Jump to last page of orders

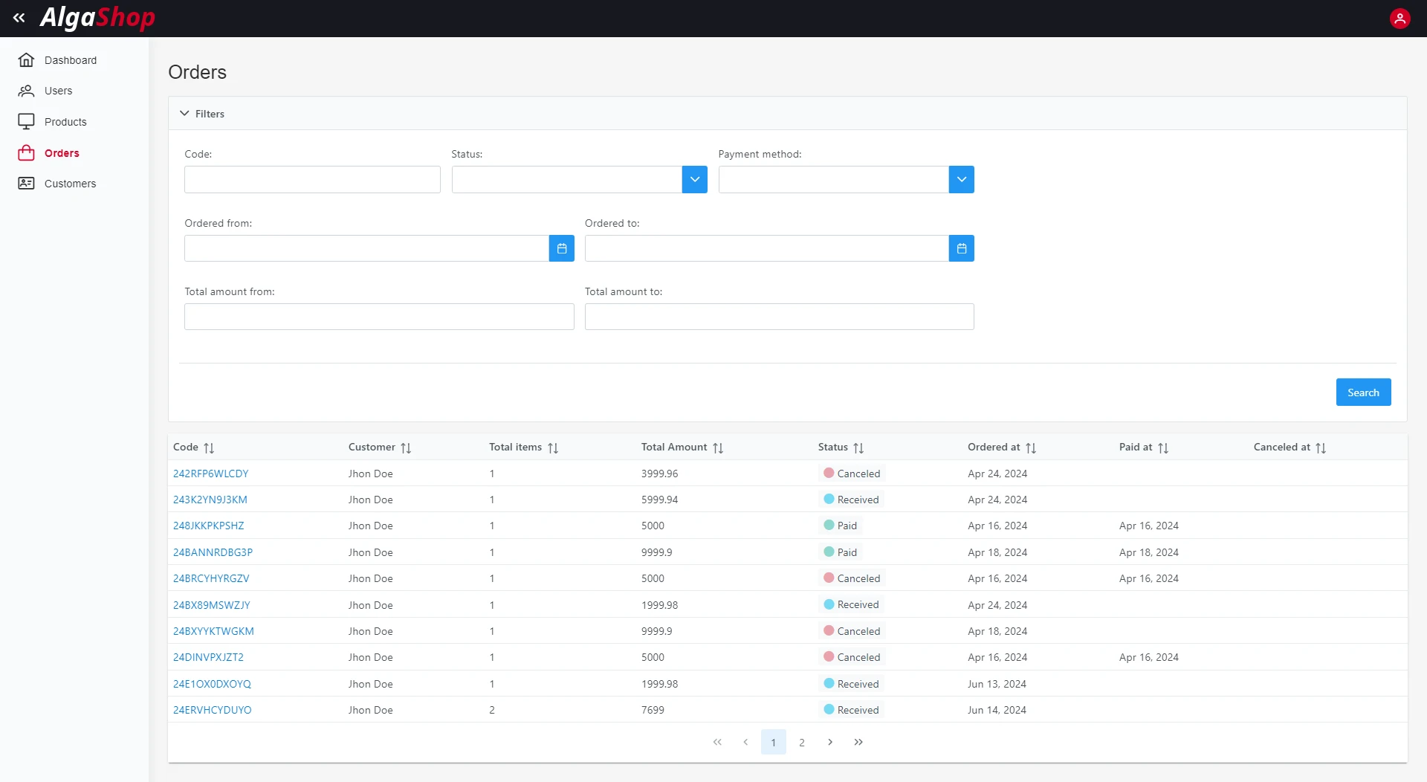[858, 742]
